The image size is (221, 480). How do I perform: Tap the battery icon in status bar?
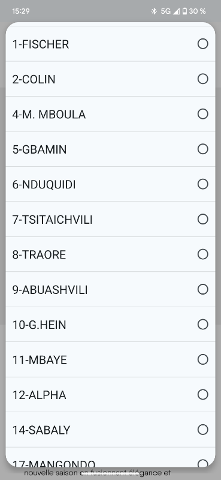tap(184, 11)
